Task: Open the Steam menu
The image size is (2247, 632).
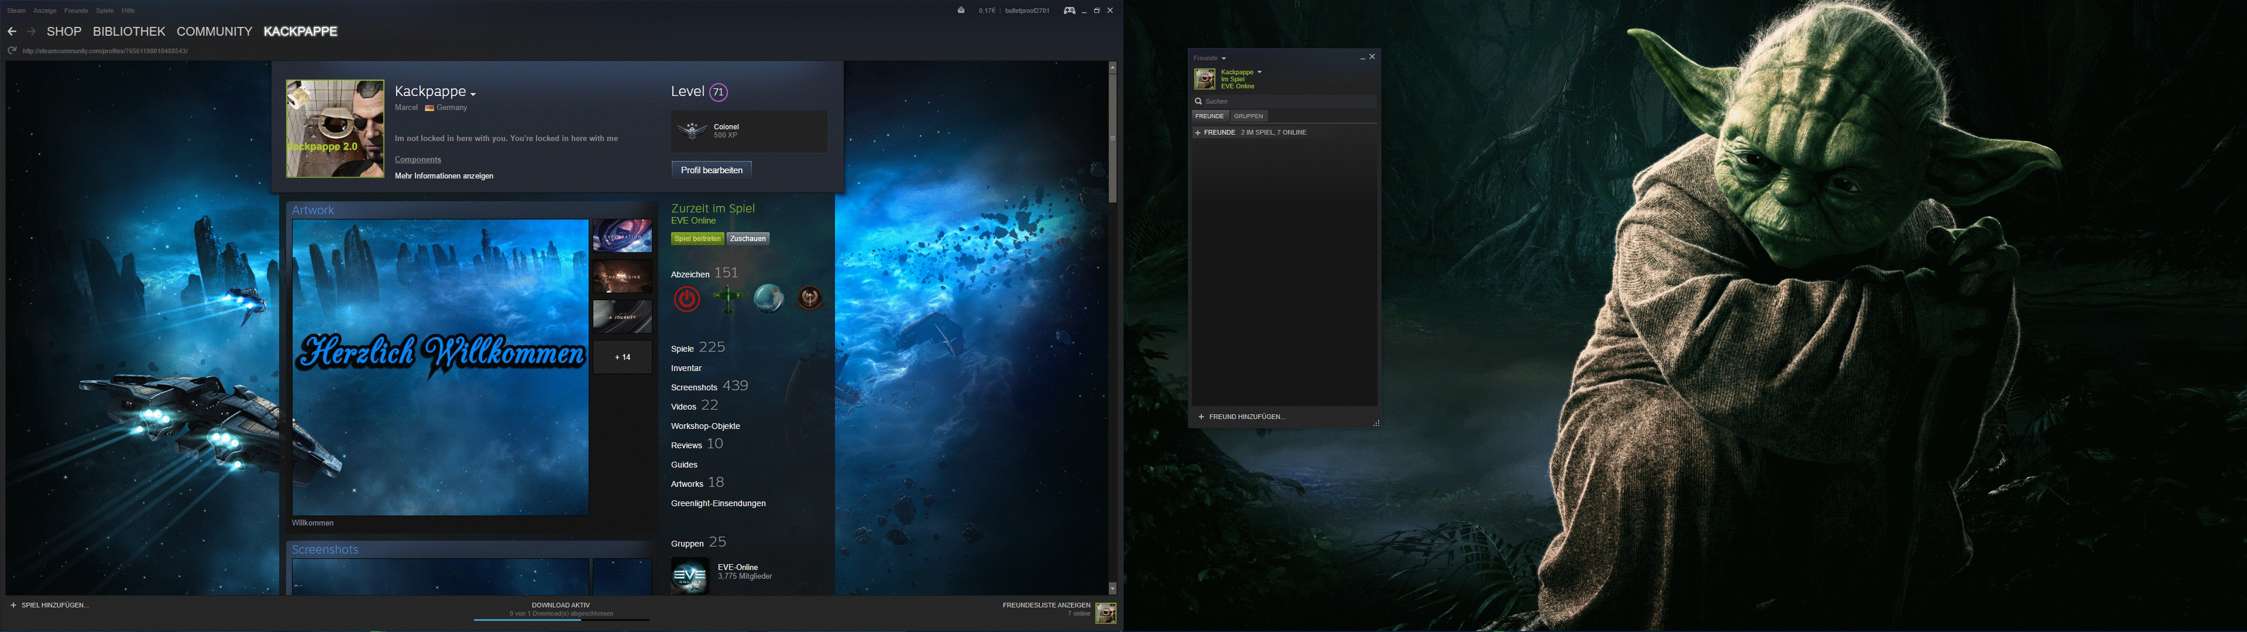Action: [16, 11]
